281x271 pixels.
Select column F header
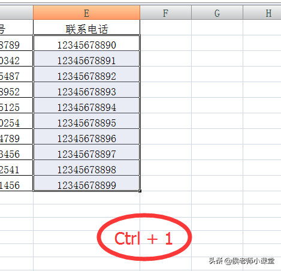[166, 13]
